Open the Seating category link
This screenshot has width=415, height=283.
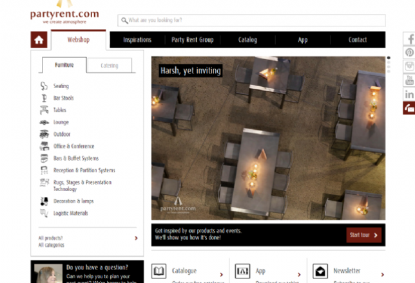[x=61, y=86]
